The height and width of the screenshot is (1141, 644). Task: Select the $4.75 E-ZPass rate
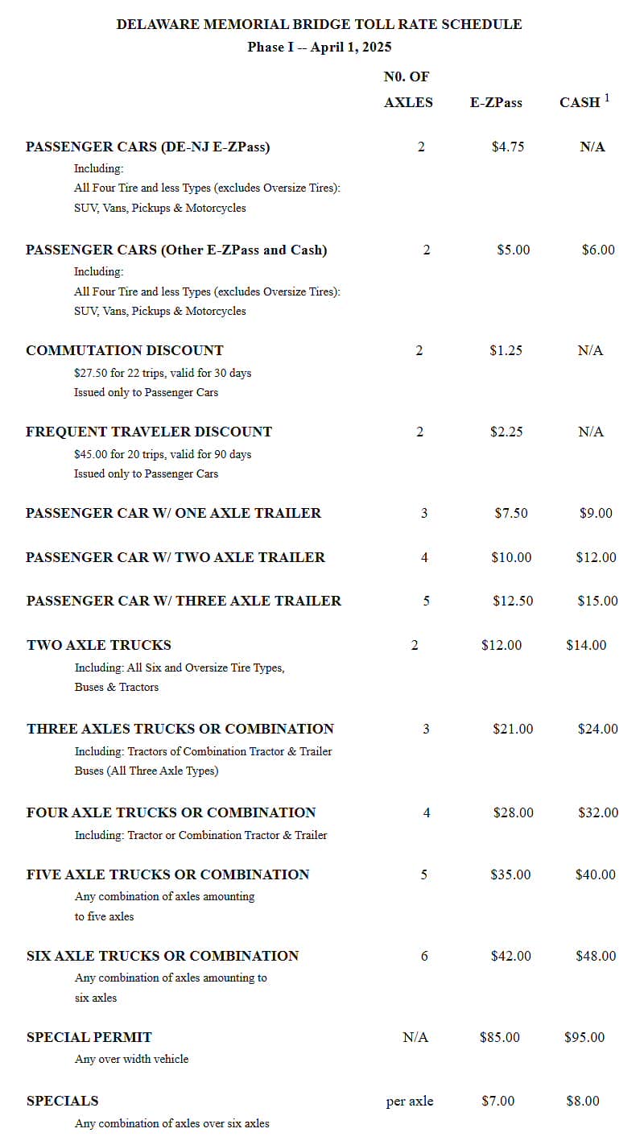pyautogui.click(x=508, y=147)
